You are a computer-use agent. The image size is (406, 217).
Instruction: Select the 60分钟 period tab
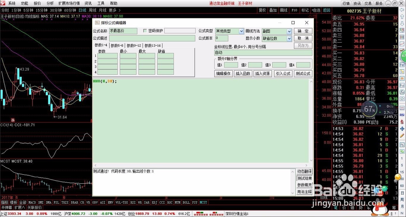(70, 11)
